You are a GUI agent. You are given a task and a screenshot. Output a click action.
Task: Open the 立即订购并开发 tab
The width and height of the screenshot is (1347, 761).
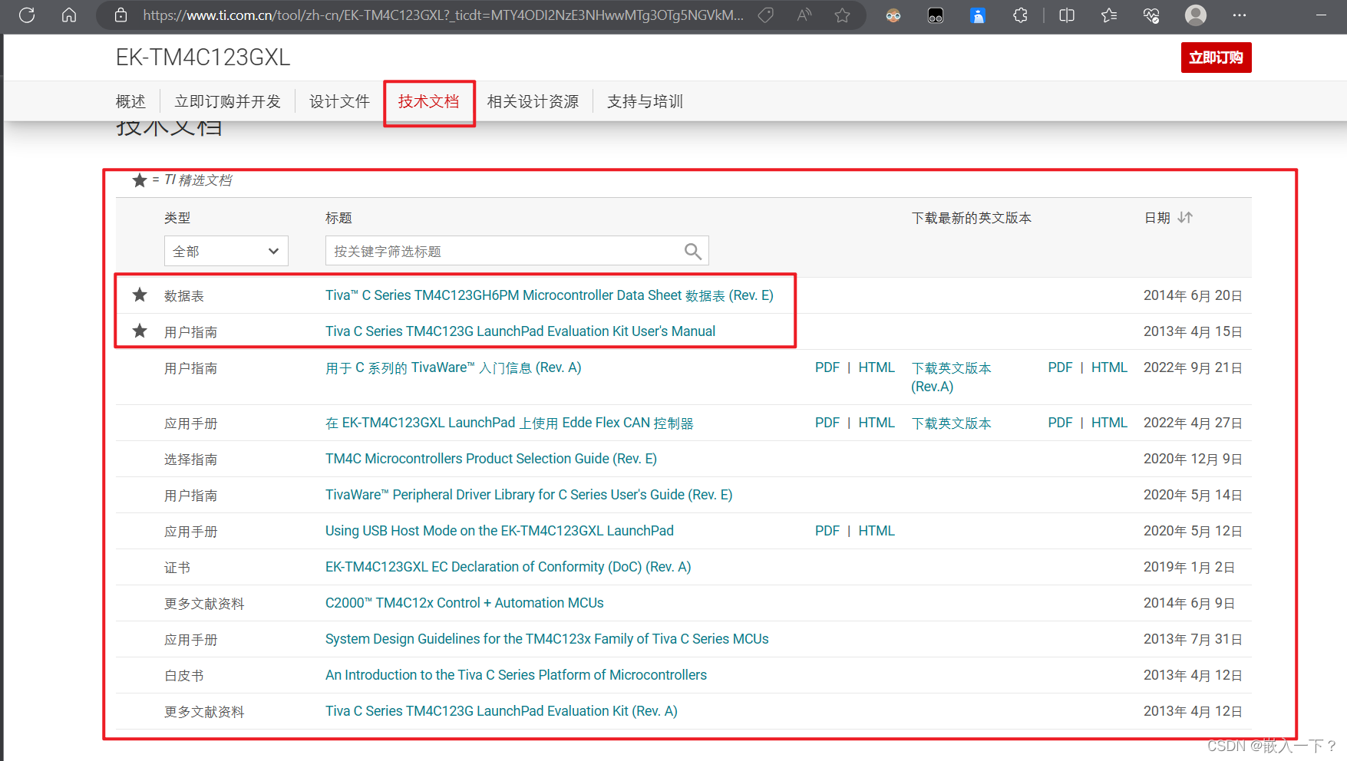(227, 101)
